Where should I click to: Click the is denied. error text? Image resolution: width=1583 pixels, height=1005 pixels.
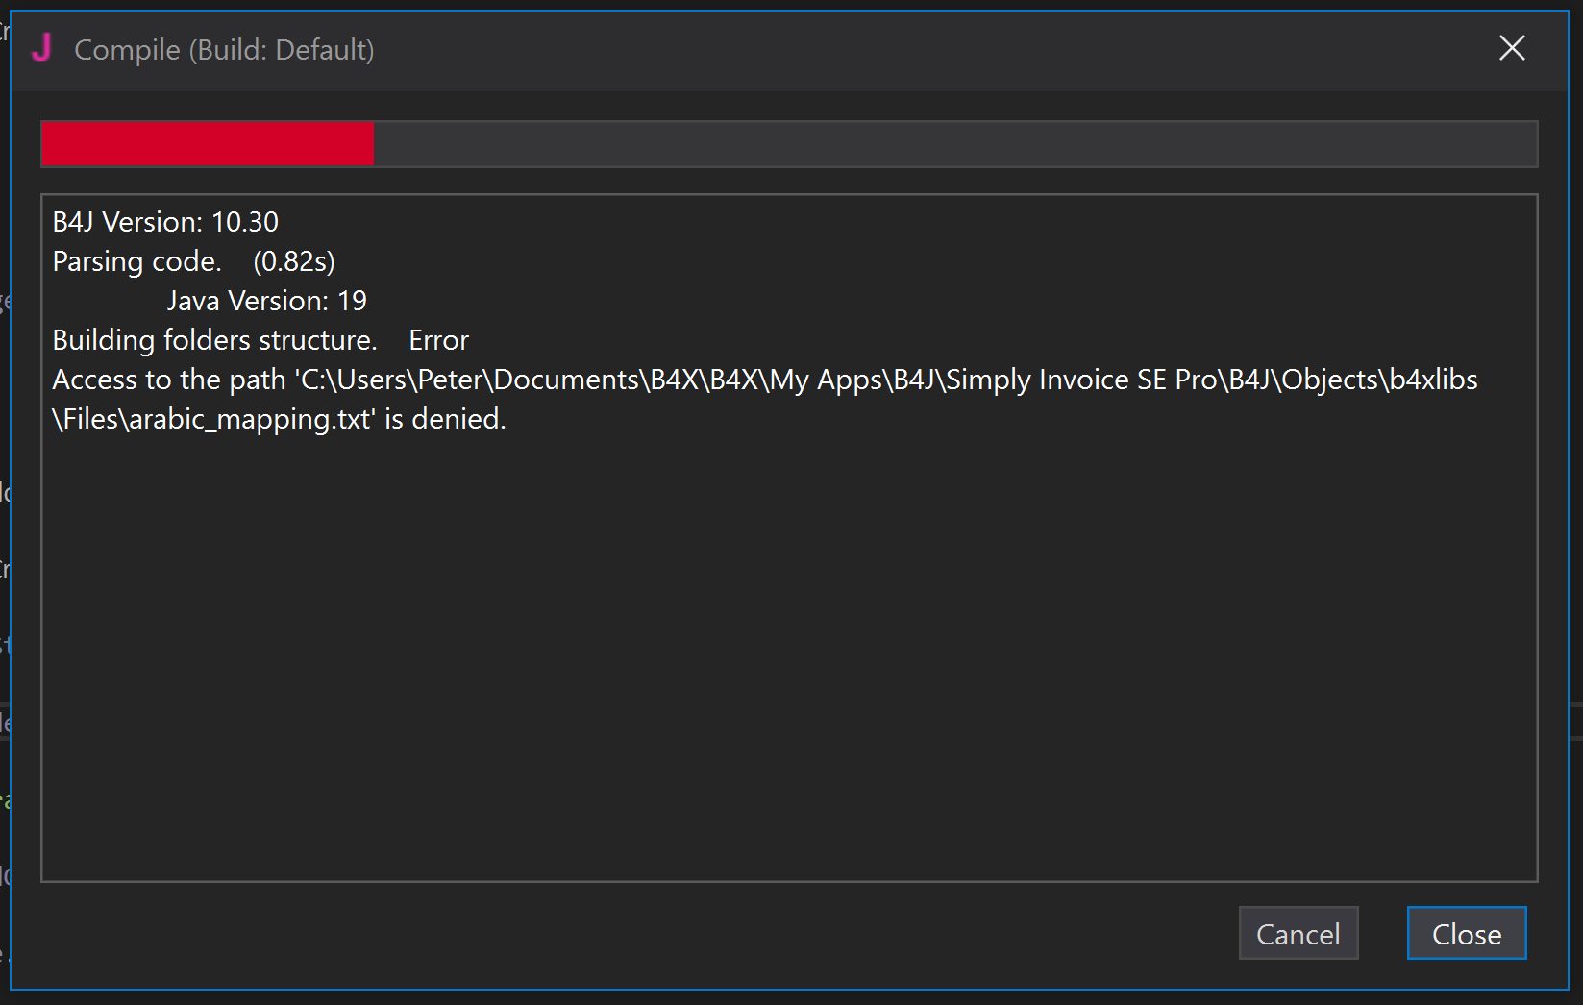pyautogui.click(x=445, y=419)
